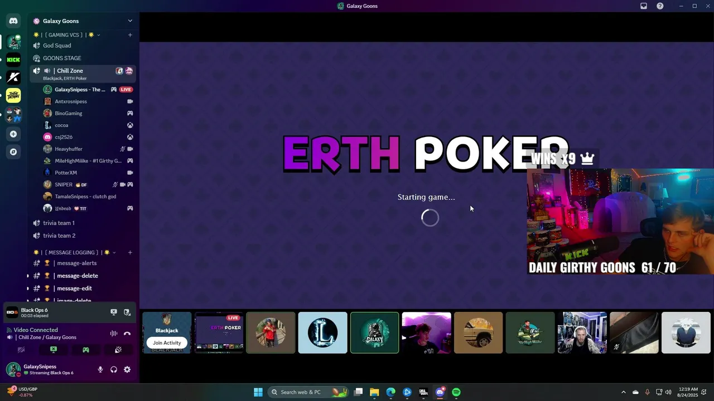714x401 pixels.
Task: Open soundboard icon in voice panel
Action: click(x=118, y=350)
